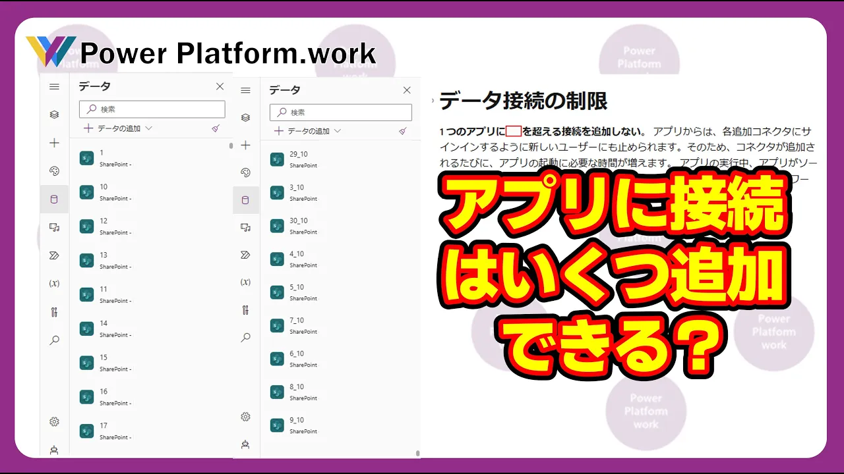
Task: Open Theme palette icon in right sidebar
Action: tap(245, 173)
